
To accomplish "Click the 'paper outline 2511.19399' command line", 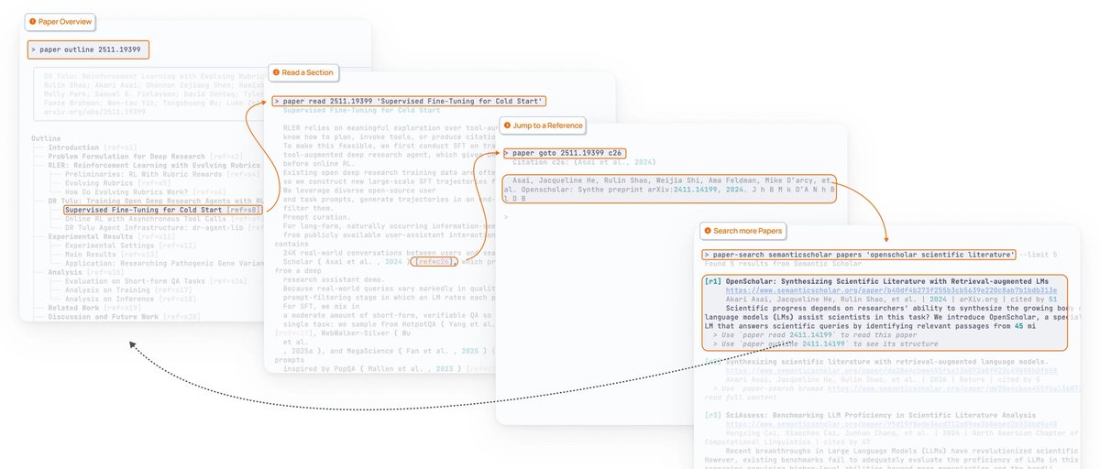I will tap(88, 50).
